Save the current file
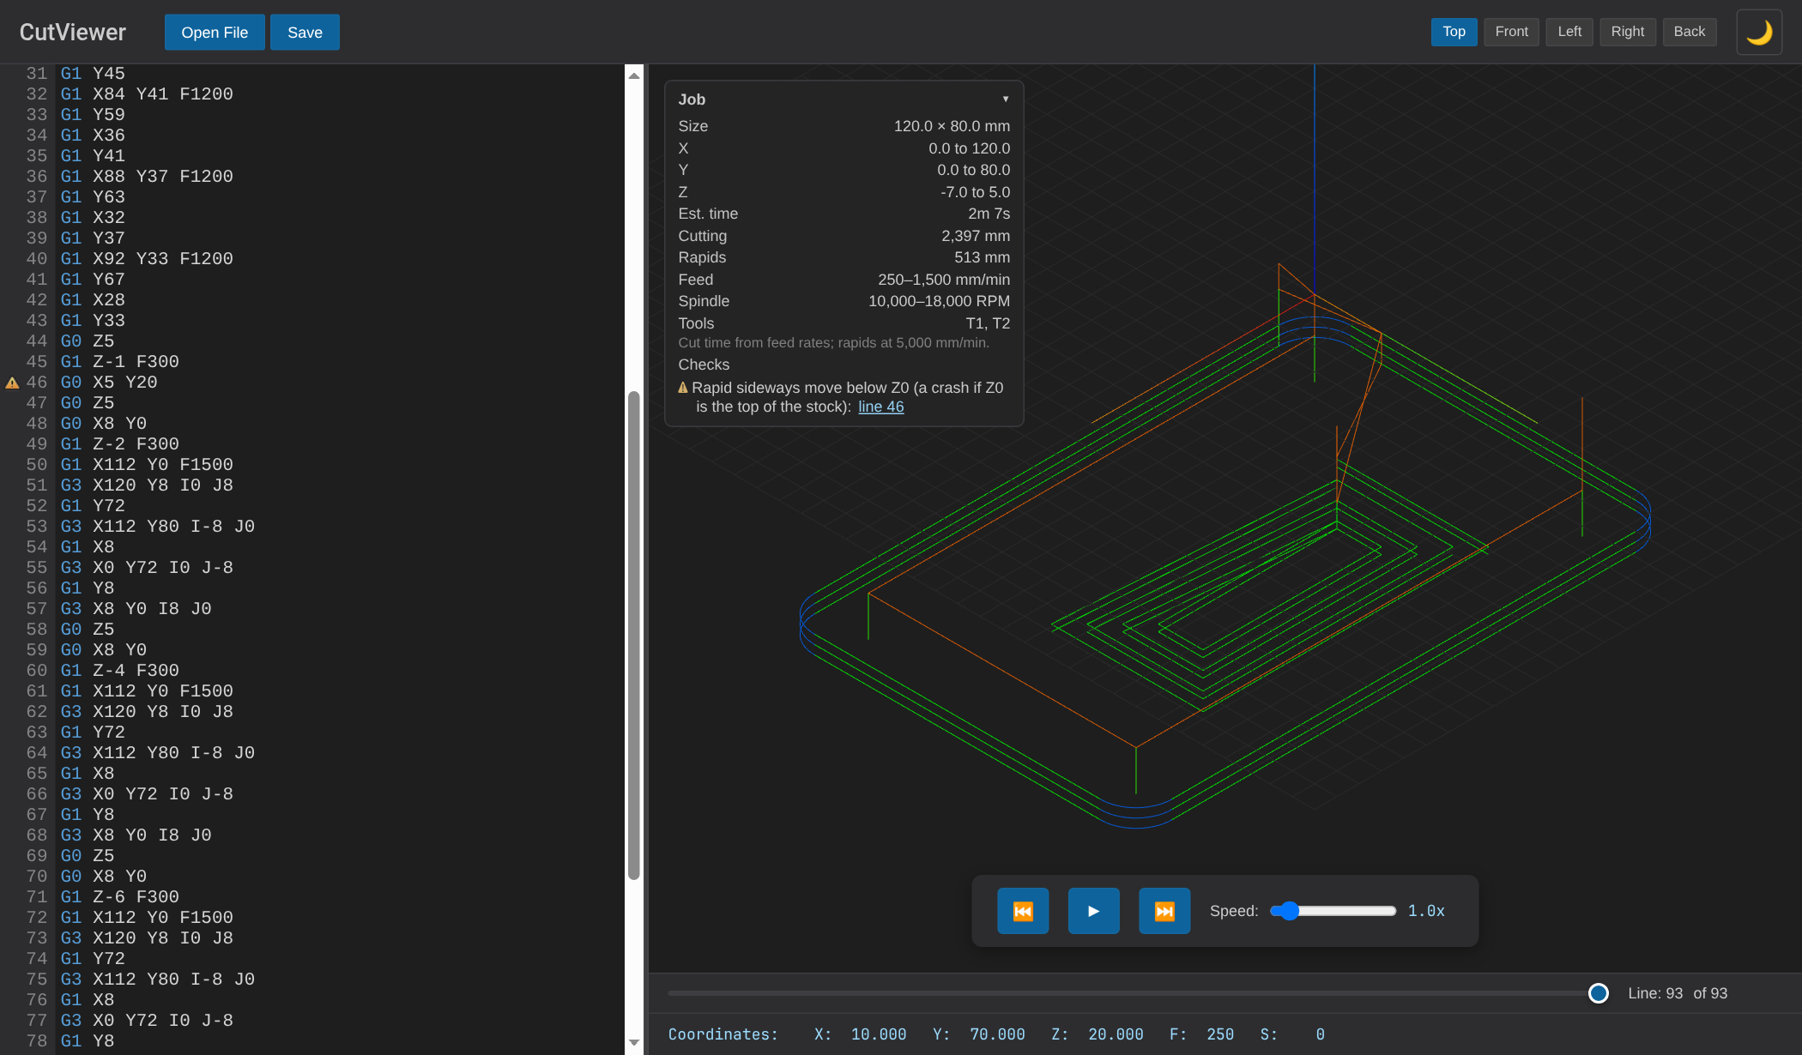 point(305,33)
